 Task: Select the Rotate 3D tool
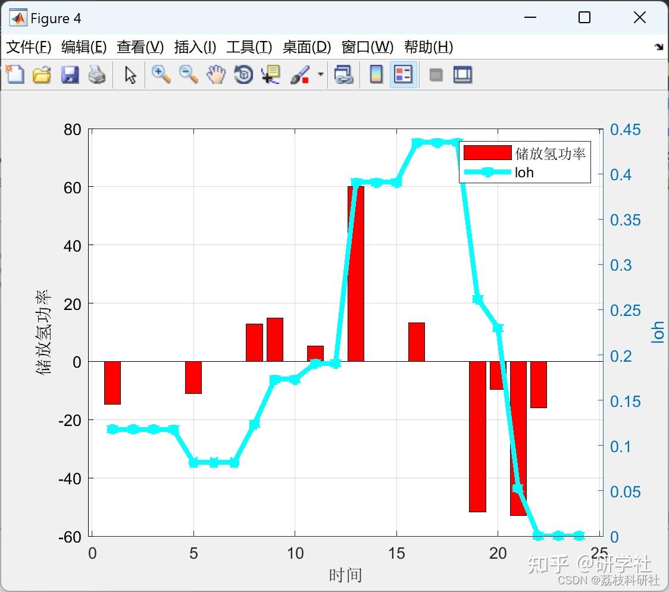[x=243, y=74]
